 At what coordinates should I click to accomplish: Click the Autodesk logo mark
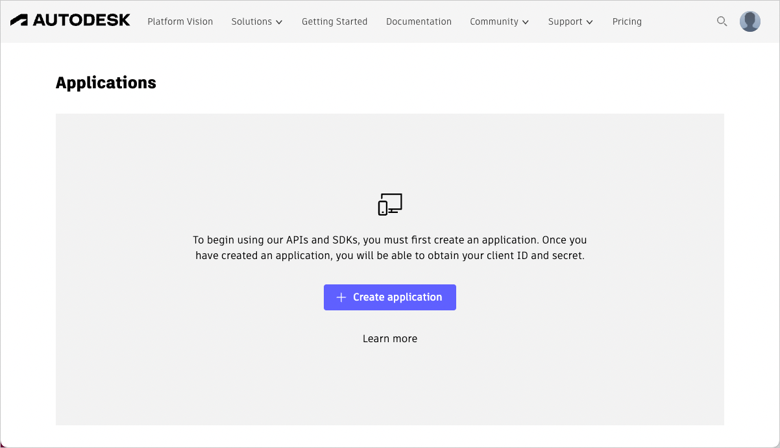pyautogui.click(x=19, y=21)
